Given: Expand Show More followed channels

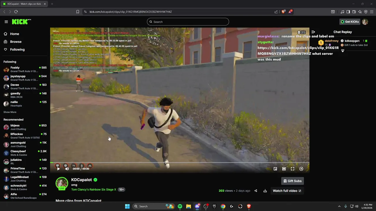Looking at the screenshot, I should click(10, 112).
